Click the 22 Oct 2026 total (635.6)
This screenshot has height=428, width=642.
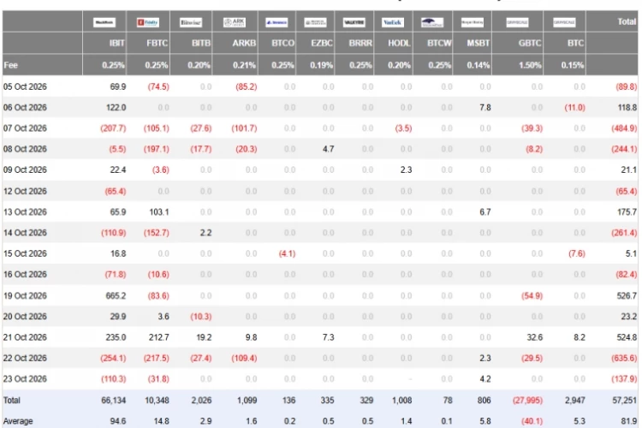tap(624, 358)
